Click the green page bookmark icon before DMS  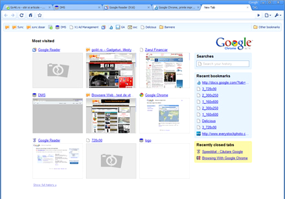(x=50, y=27)
